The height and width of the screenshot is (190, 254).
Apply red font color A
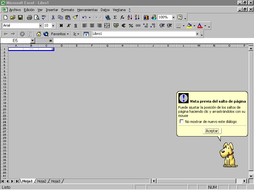coord(200,26)
